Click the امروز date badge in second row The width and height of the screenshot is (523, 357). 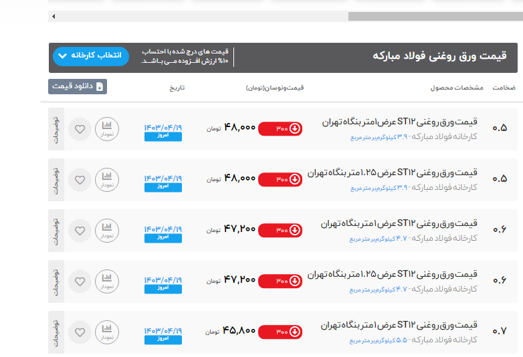coord(163,187)
